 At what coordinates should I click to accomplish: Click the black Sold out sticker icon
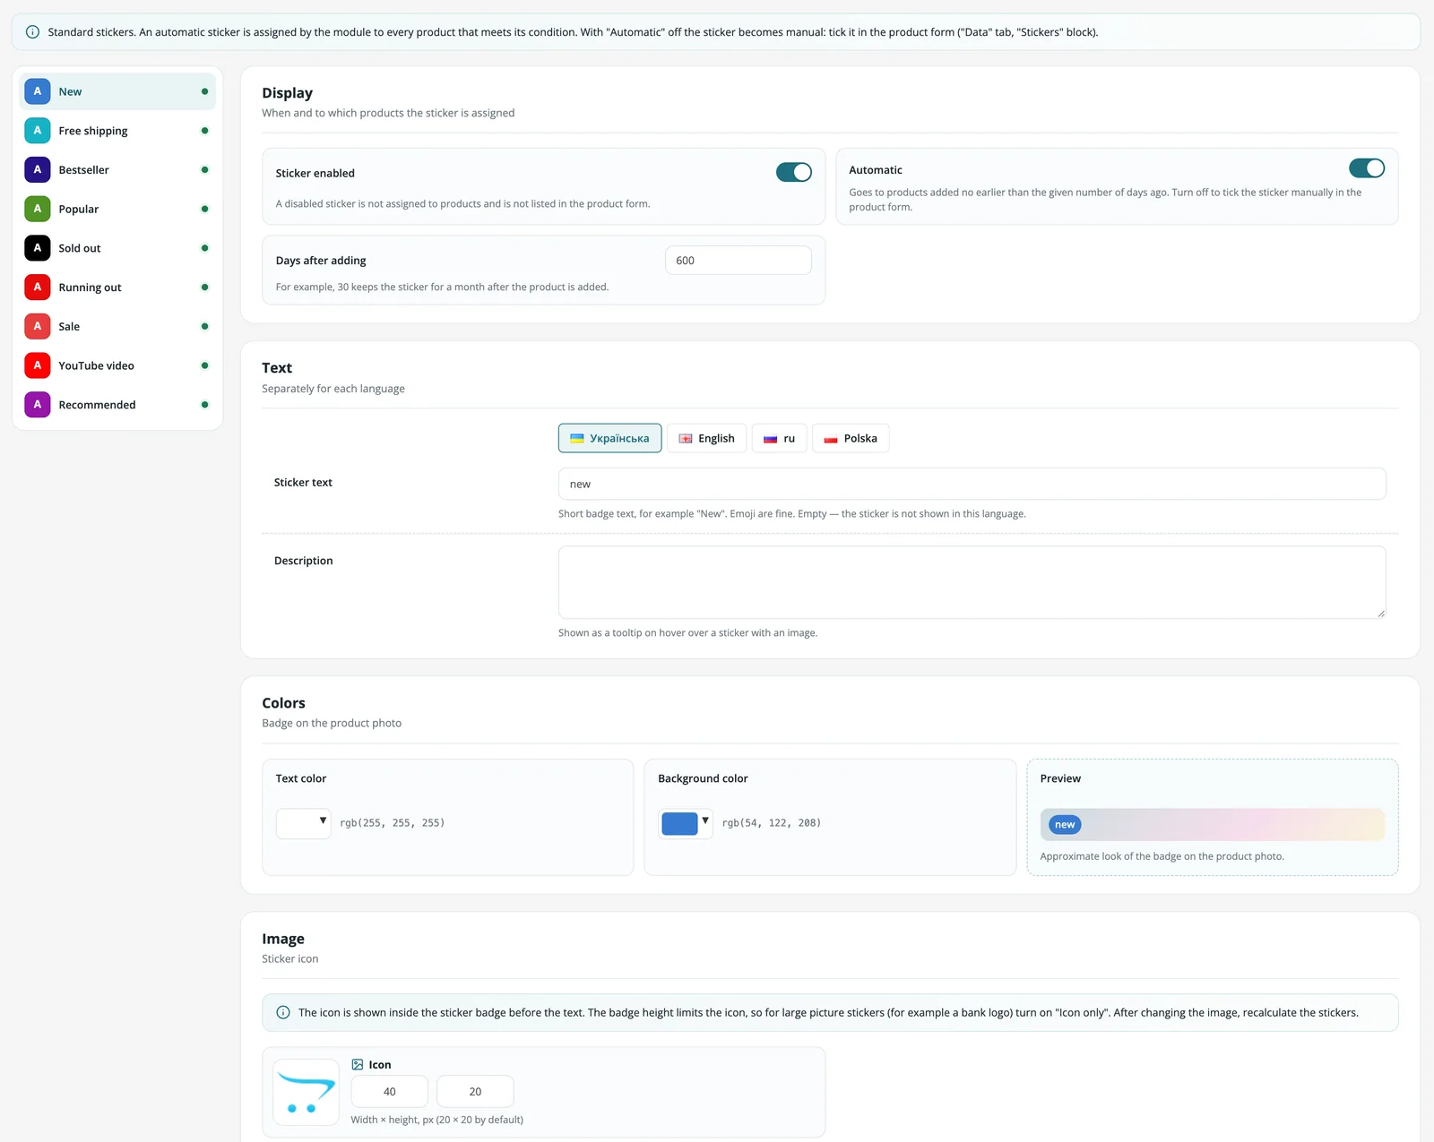tap(37, 248)
